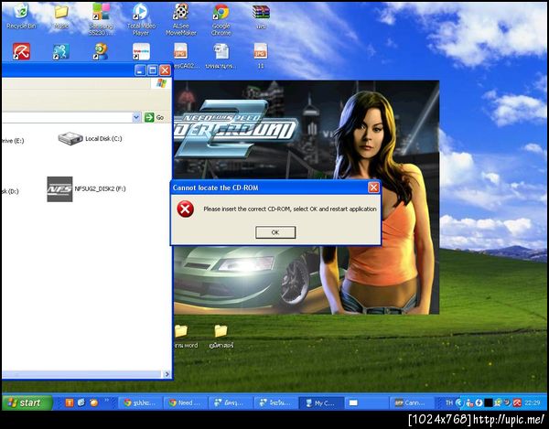This screenshot has height=429, width=549.
Task: Switch to the Need... Chrome taskbar button
Action: (186, 402)
